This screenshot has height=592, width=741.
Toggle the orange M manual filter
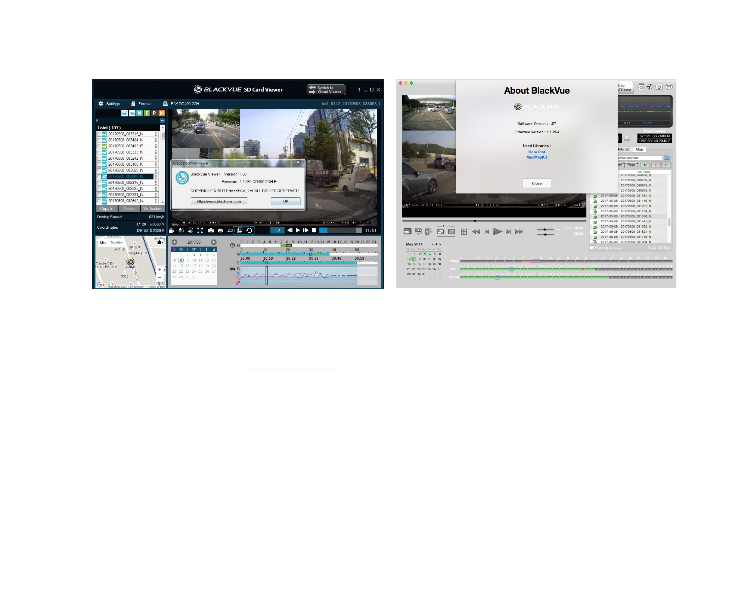click(x=162, y=113)
